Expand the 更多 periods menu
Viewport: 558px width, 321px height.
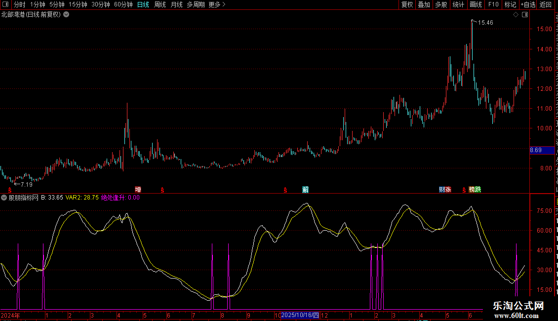pos(217,4)
